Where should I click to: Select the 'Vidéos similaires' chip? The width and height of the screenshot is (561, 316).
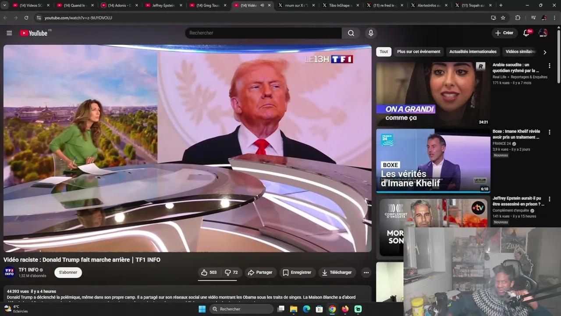(x=521, y=52)
